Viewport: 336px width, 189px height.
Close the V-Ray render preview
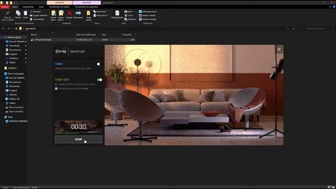click(279, 49)
